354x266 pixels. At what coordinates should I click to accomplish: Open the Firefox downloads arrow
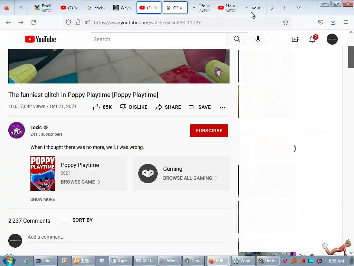point(333,22)
